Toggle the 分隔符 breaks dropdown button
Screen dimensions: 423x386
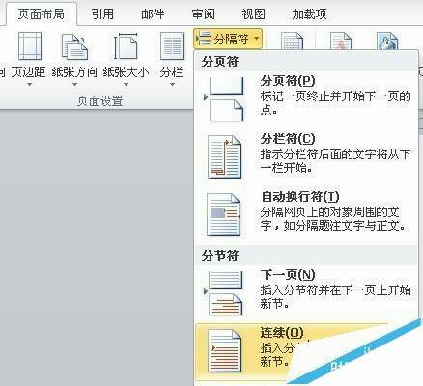click(228, 39)
